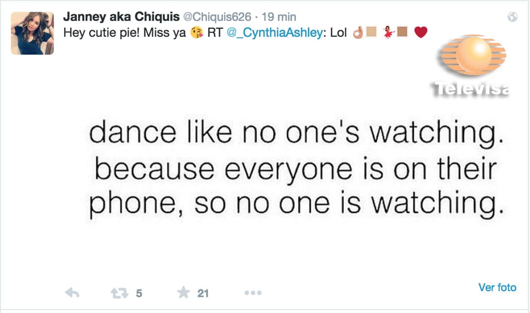Screen dimensions: 530x313
Task: Open the 19 min timestamp link
Action: click(279, 17)
